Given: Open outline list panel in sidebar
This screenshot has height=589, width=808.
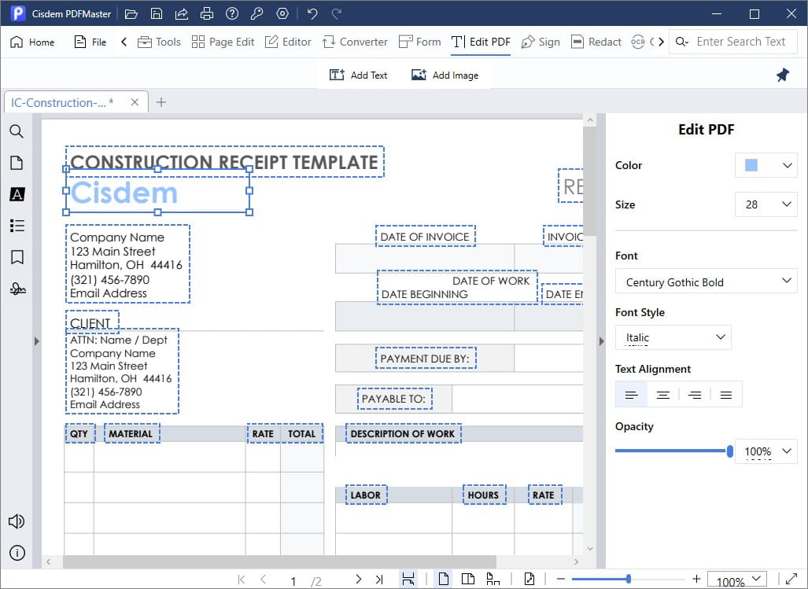Looking at the screenshot, I should 17,226.
